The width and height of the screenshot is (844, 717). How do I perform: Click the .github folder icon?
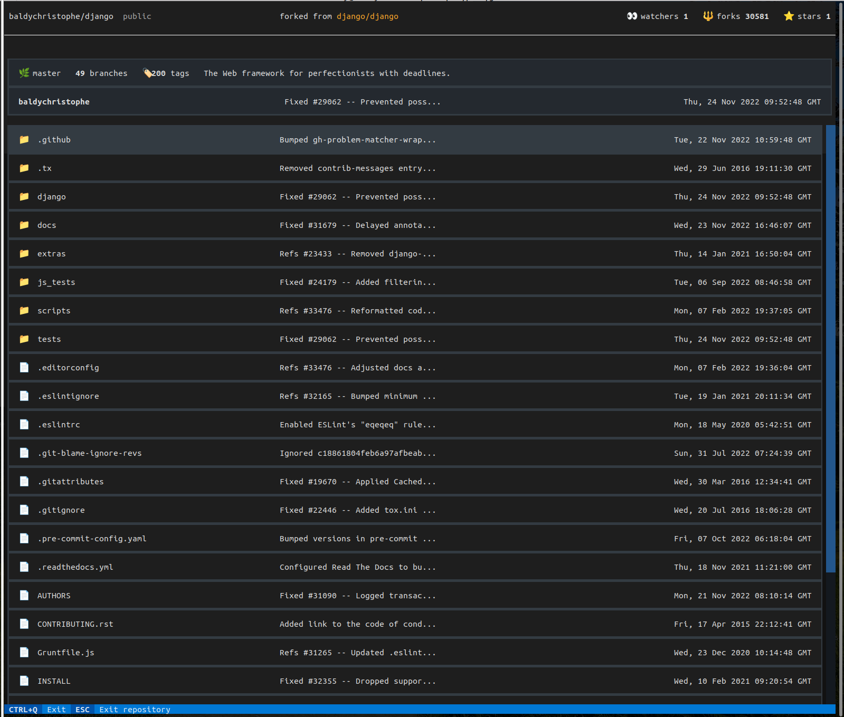tap(24, 140)
